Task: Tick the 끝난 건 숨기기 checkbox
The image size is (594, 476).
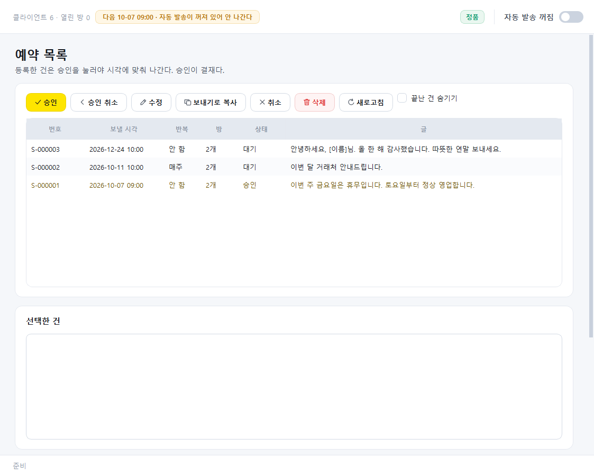Action: click(402, 98)
